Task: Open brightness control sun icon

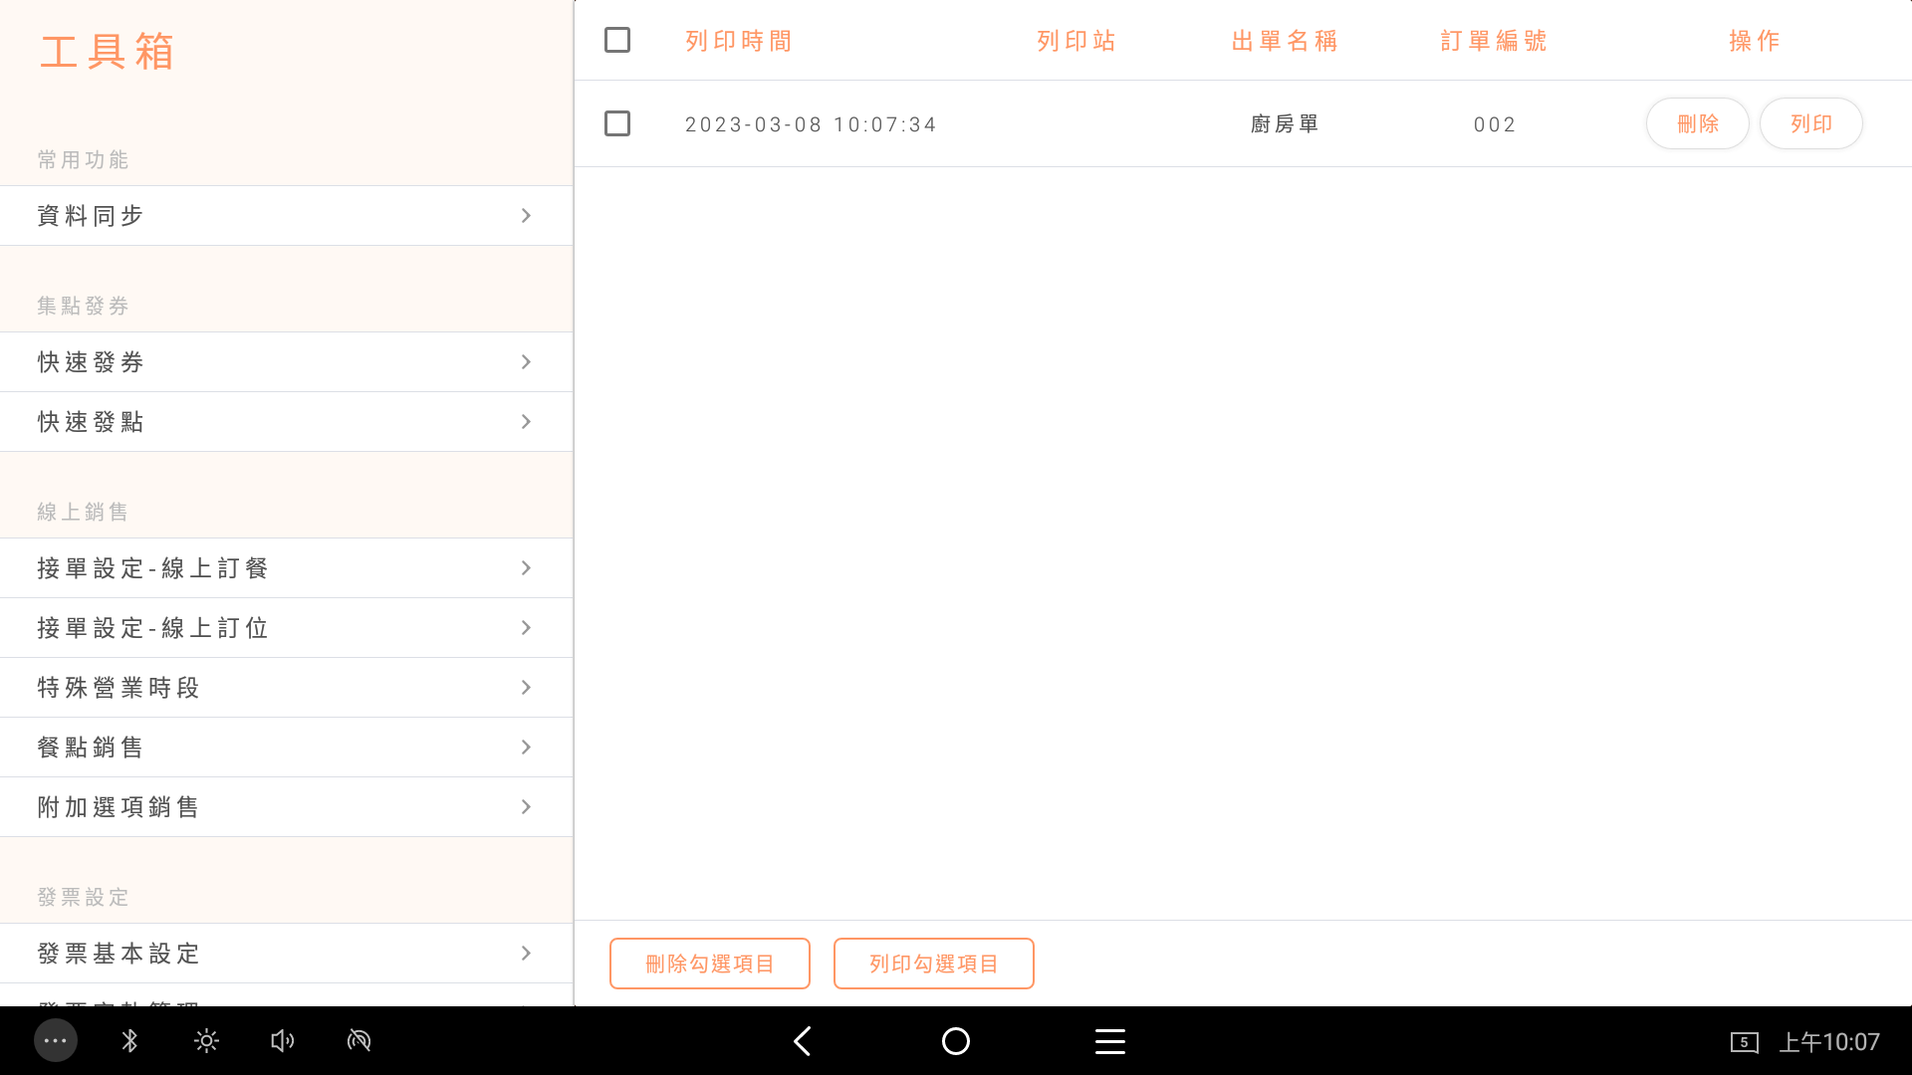Action: tap(206, 1041)
